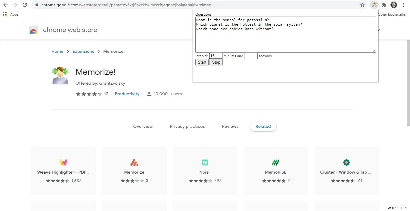This screenshot has height=211, width=410.
Task: Focus the Interval minutes field
Action: [x=216, y=56]
